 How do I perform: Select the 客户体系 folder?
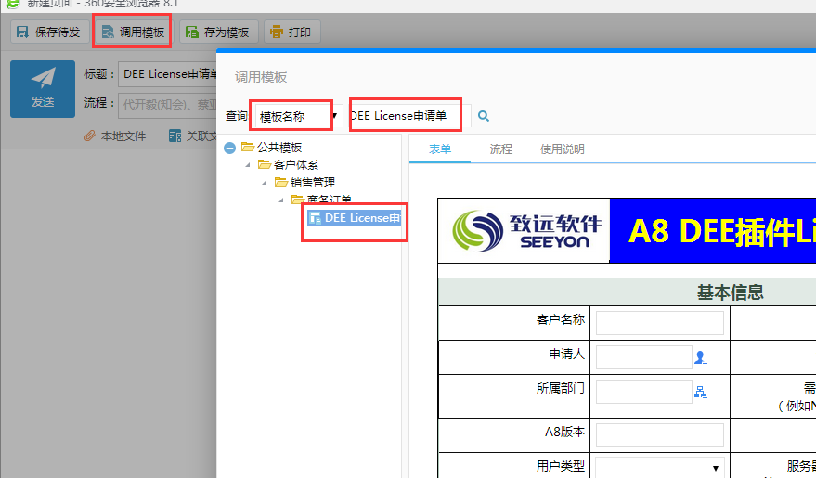pos(295,165)
